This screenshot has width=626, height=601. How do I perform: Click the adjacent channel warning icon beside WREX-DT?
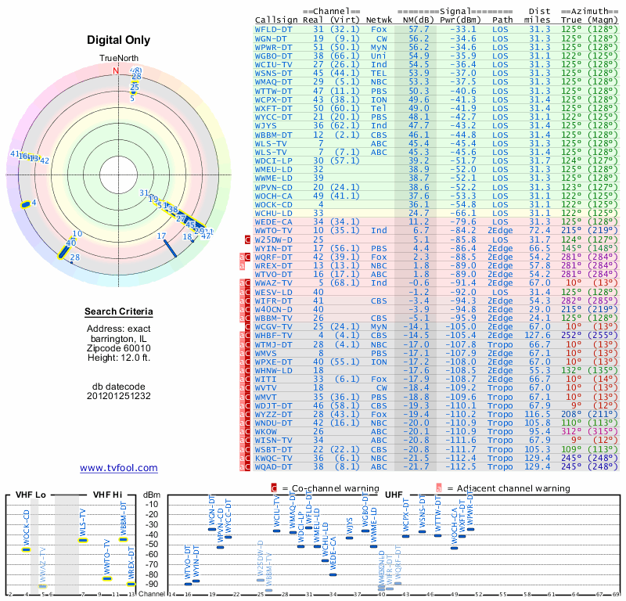tap(242, 266)
